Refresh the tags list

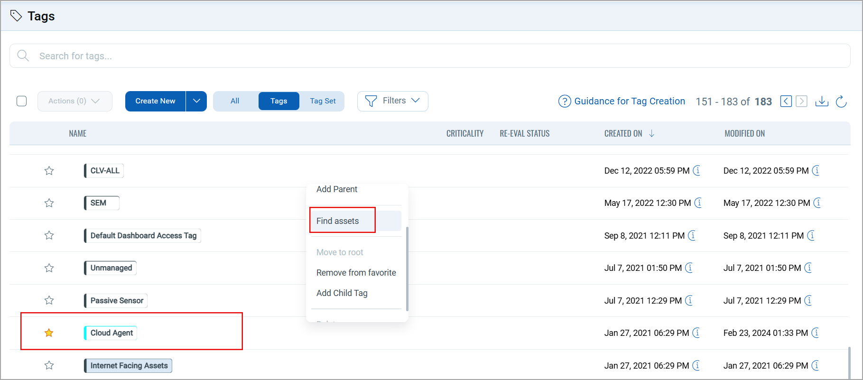841,102
